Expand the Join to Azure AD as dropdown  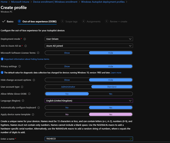(x=89, y=46)
